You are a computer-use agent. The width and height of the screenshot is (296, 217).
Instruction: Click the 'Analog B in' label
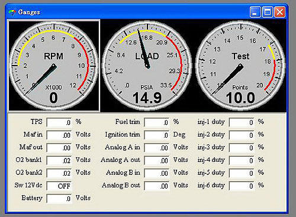pos(123,173)
